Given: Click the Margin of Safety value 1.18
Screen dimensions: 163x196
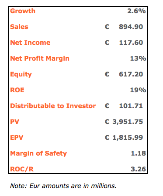Looking at the screenshot, I should 139,153.
